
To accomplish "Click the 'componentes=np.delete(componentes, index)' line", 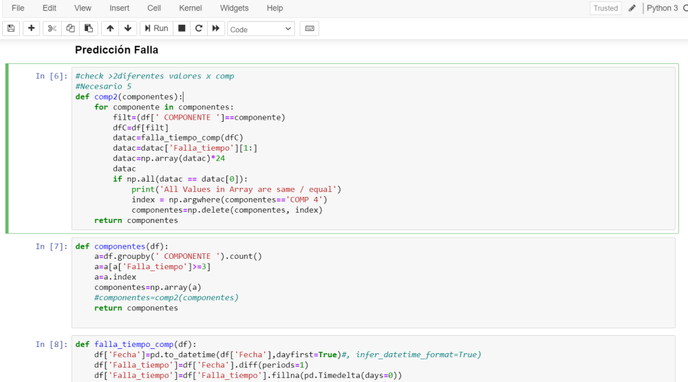I will pyautogui.click(x=227, y=210).
